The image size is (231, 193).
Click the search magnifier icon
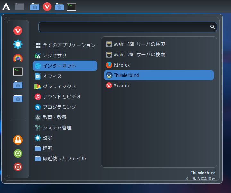click(212, 27)
